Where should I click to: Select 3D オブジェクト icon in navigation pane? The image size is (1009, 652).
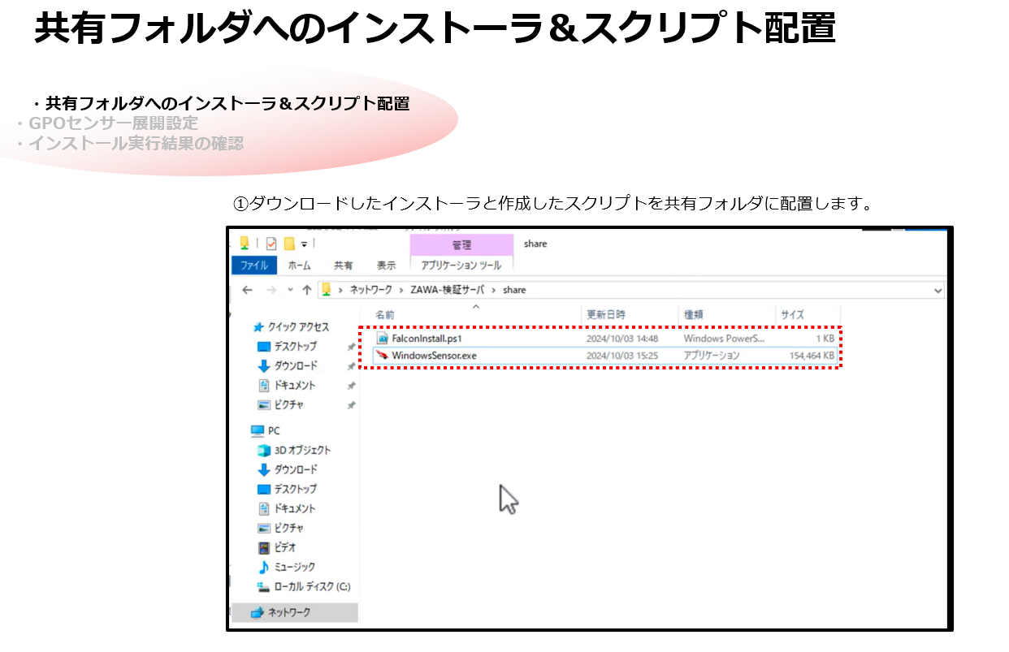tap(264, 450)
